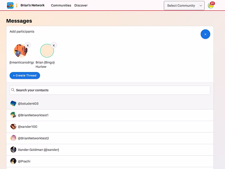Go to the Discover page
This screenshot has width=225, height=169.
pyautogui.click(x=81, y=5)
